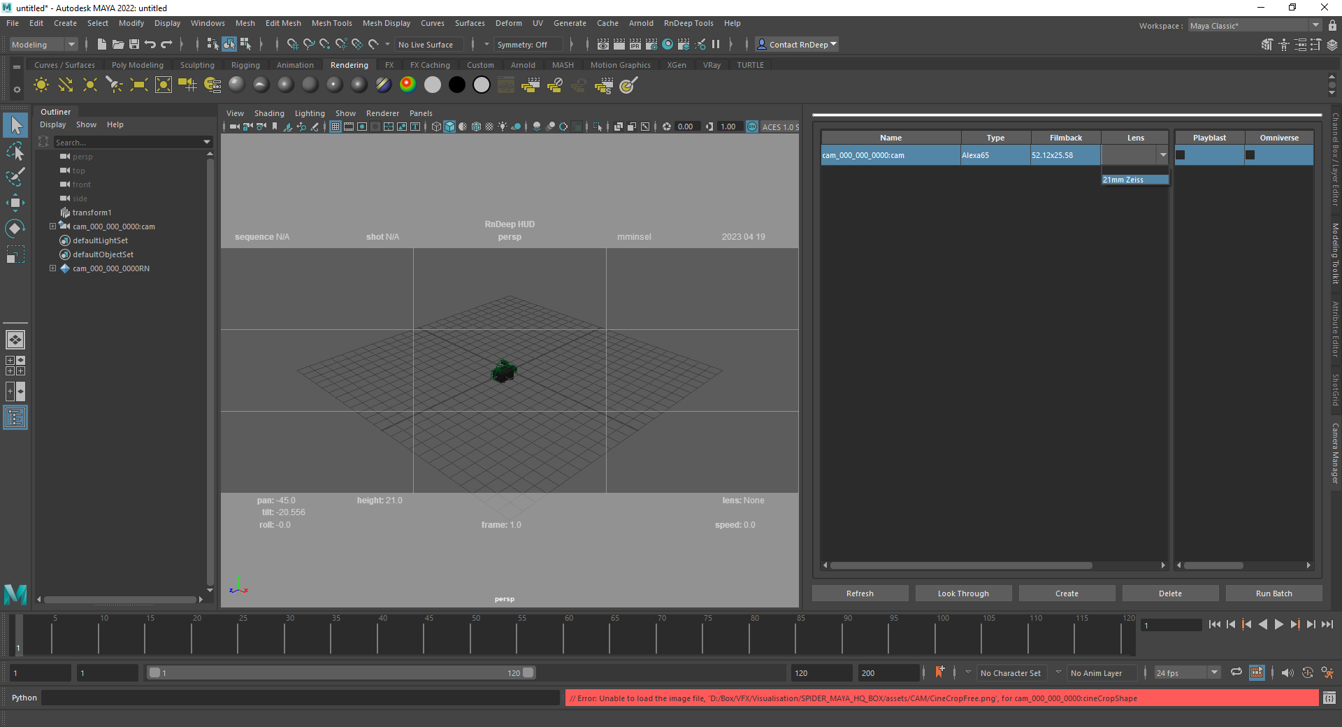Switch to the Poly Modeling shelf tab
The height and width of the screenshot is (727, 1342).
[137, 65]
